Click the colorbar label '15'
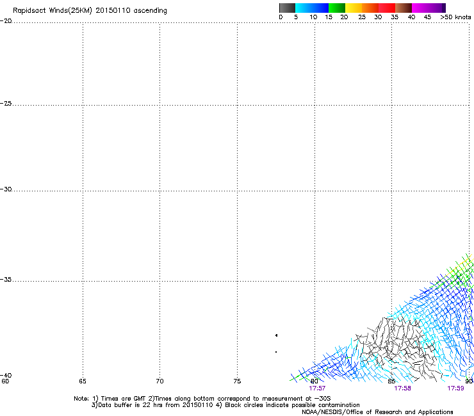 [329, 17]
